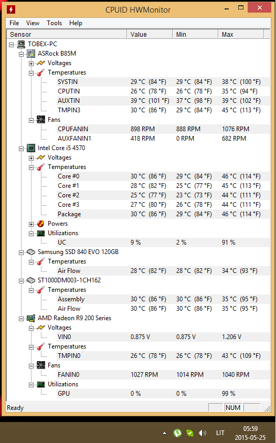Click the TOBEX-PC computer icon
276x443 pixels.
(21, 44)
